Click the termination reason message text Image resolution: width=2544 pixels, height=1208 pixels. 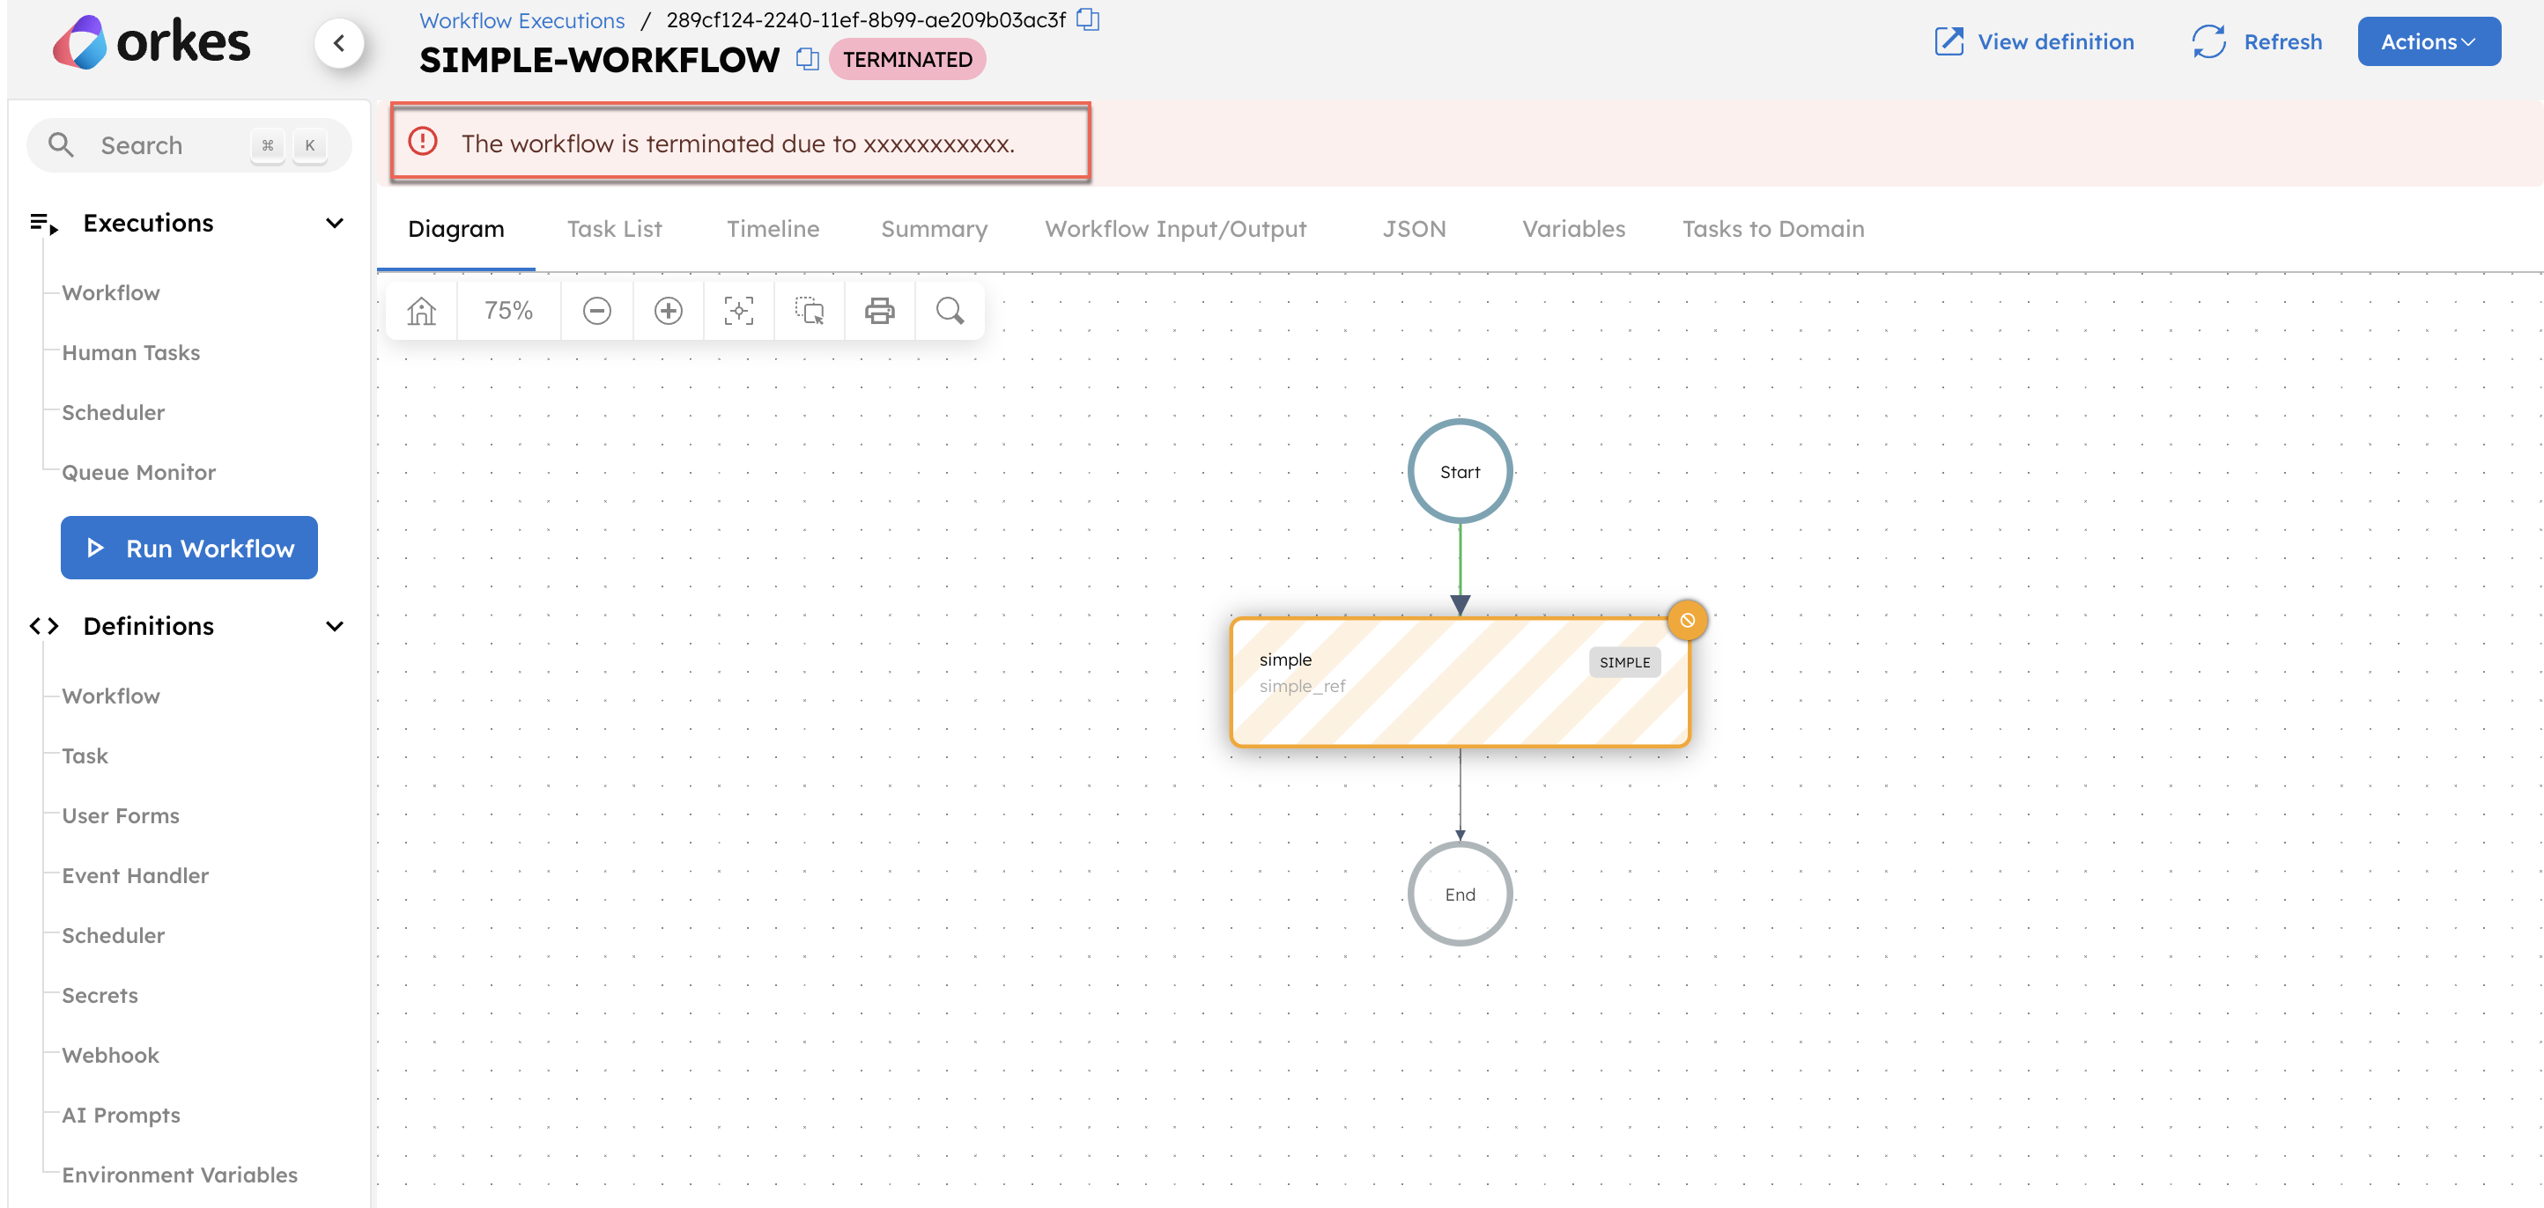coord(737,144)
